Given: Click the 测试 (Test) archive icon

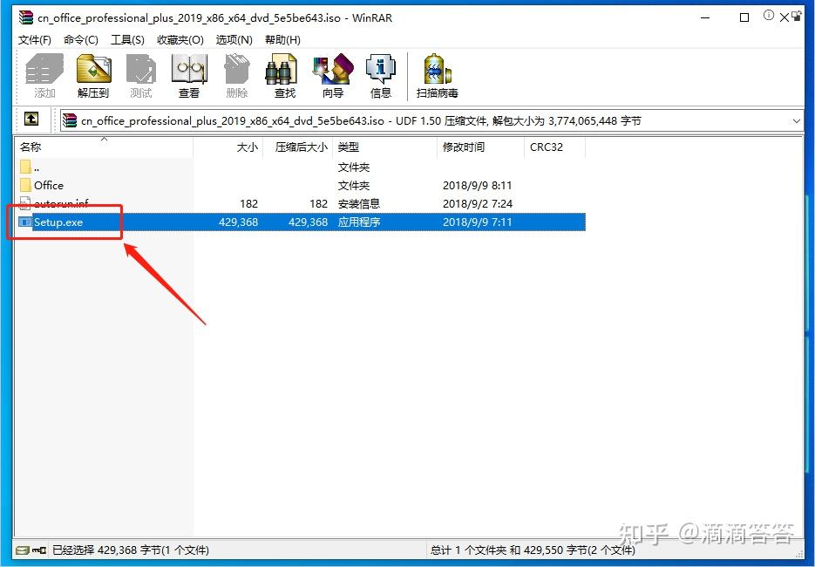Looking at the screenshot, I should coord(141,74).
